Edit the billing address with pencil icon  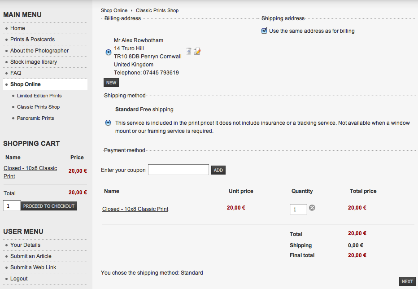197,51
